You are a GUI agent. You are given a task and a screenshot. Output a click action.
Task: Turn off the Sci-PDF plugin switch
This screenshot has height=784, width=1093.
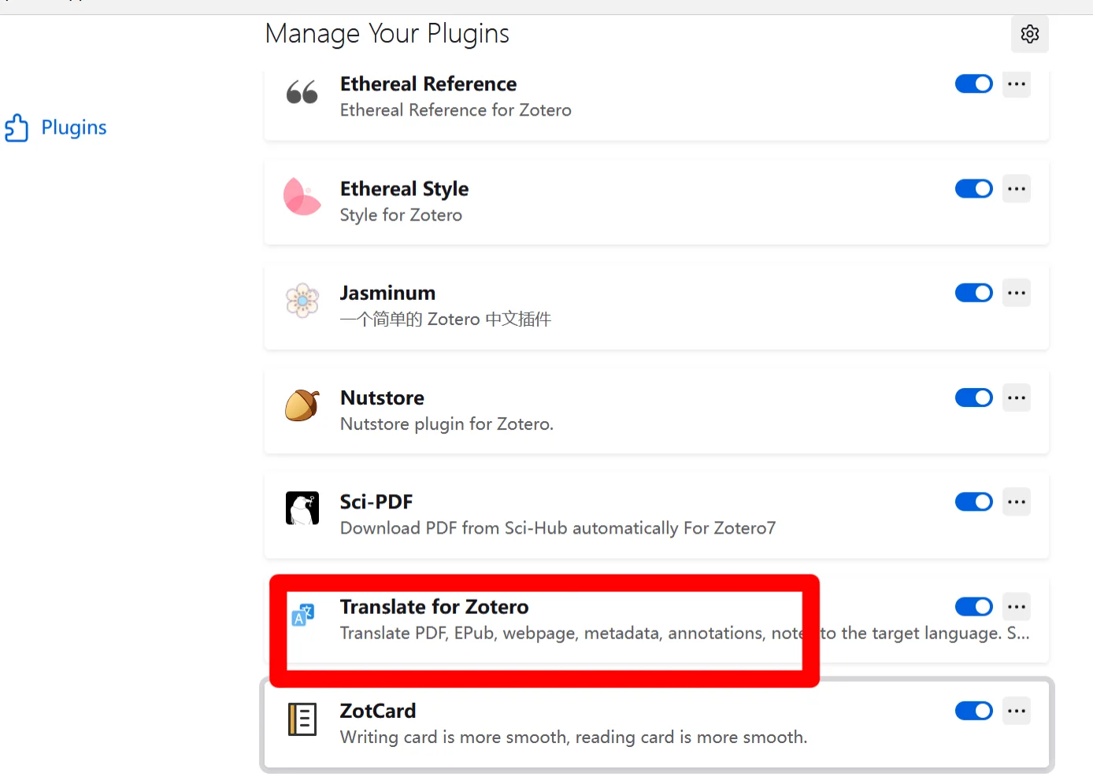(973, 501)
